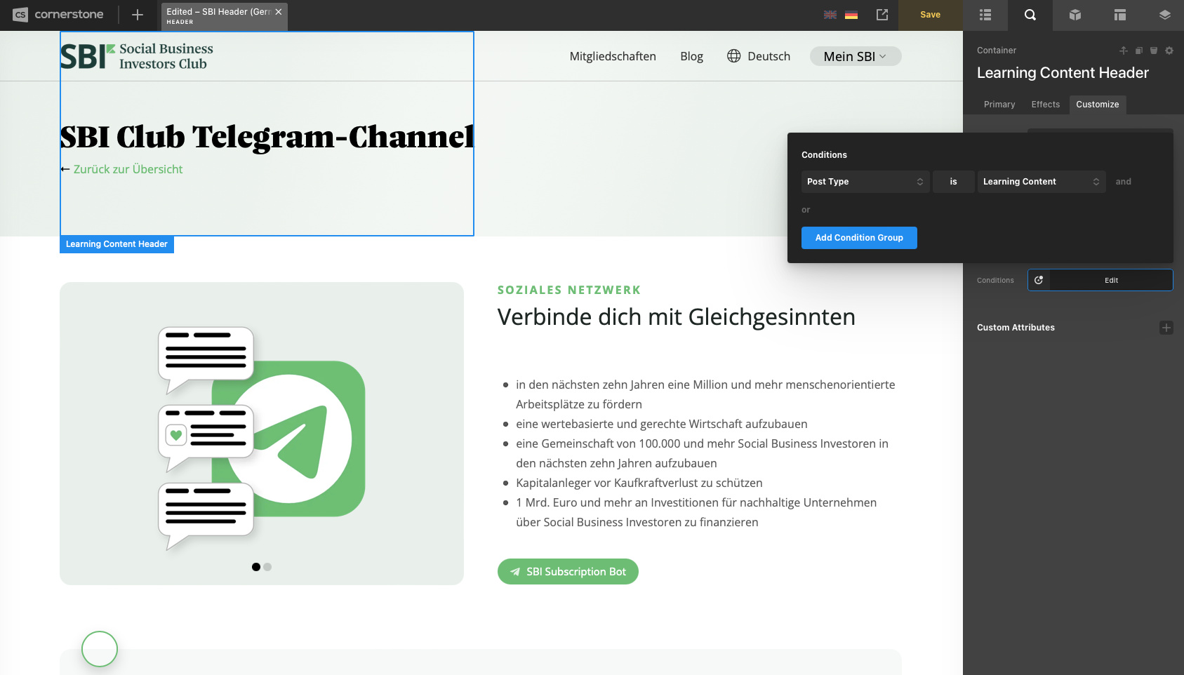
Task: Switch to the Effects tab
Action: click(x=1045, y=105)
